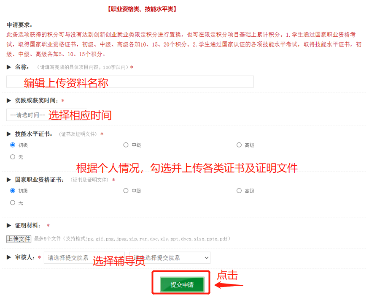Screen dimensions: 369x295
Task: Click the triangle marker beside 名称
Action: (9, 67)
